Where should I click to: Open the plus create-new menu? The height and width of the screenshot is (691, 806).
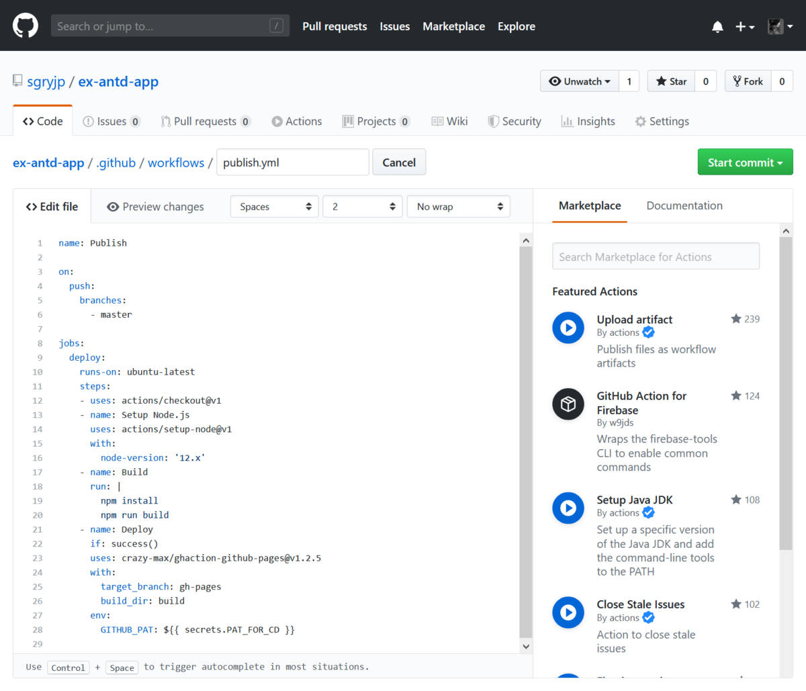pyautogui.click(x=745, y=27)
